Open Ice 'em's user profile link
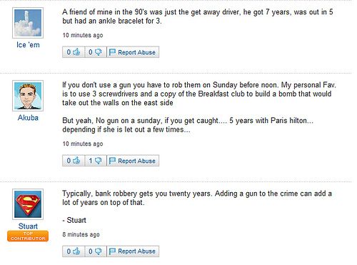 click(28, 45)
